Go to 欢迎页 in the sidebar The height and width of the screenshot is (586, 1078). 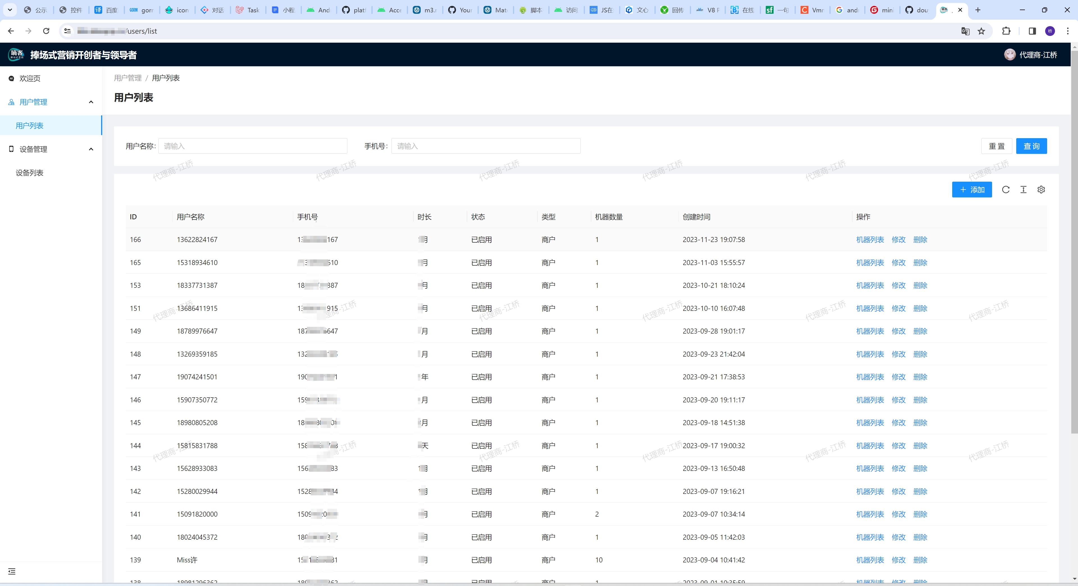coord(30,78)
